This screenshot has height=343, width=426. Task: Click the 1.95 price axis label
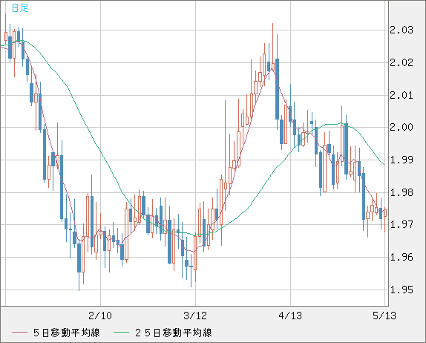[402, 290]
